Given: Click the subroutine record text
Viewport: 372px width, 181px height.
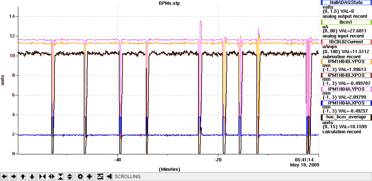Looking at the screenshot, I should point(341,57).
